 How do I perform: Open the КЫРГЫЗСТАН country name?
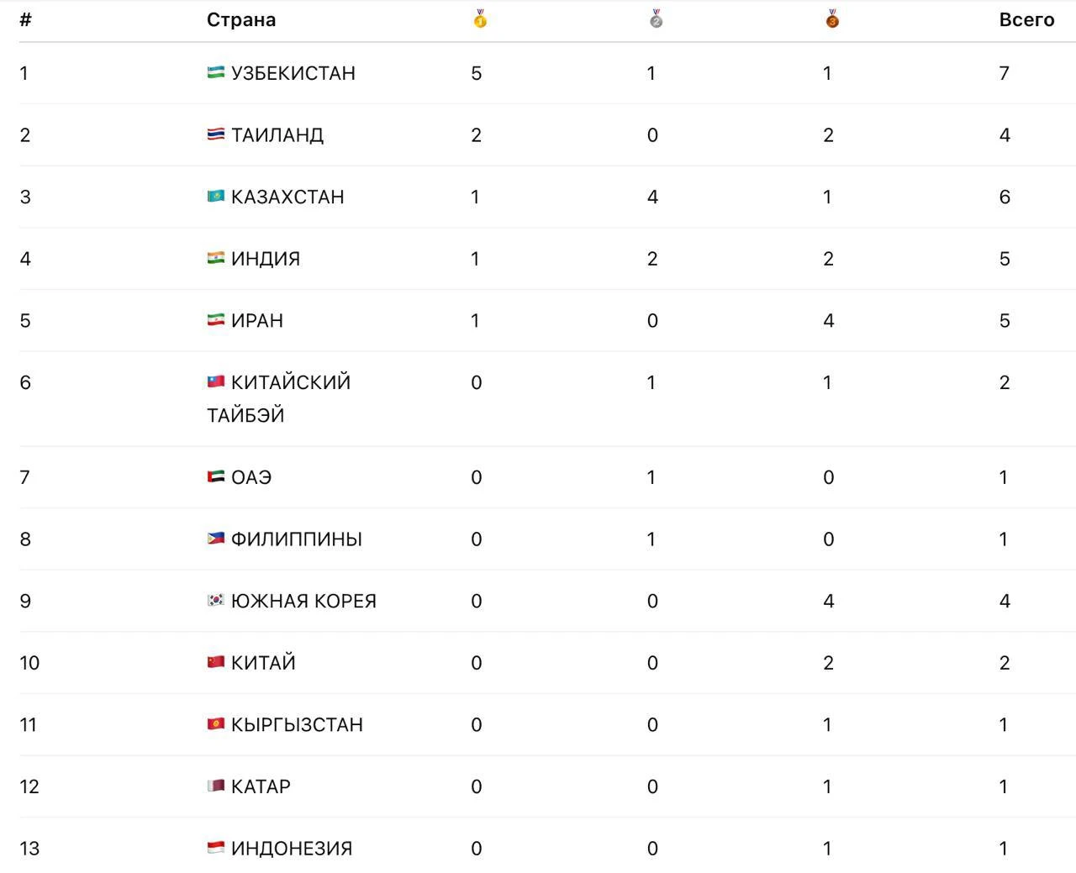[x=297, y=724]
